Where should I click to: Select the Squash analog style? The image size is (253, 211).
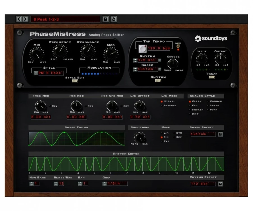(190, 110)
